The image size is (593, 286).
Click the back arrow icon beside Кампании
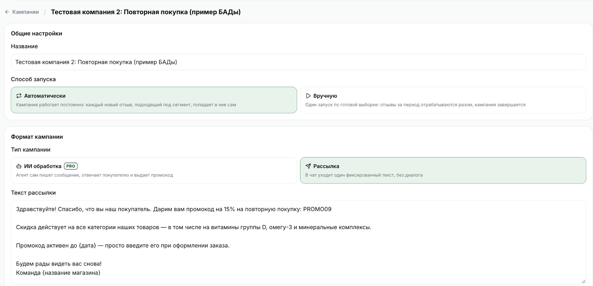coord(7,12)
